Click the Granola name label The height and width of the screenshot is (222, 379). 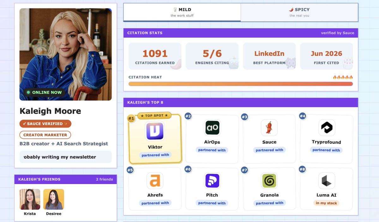coord(269,195)
